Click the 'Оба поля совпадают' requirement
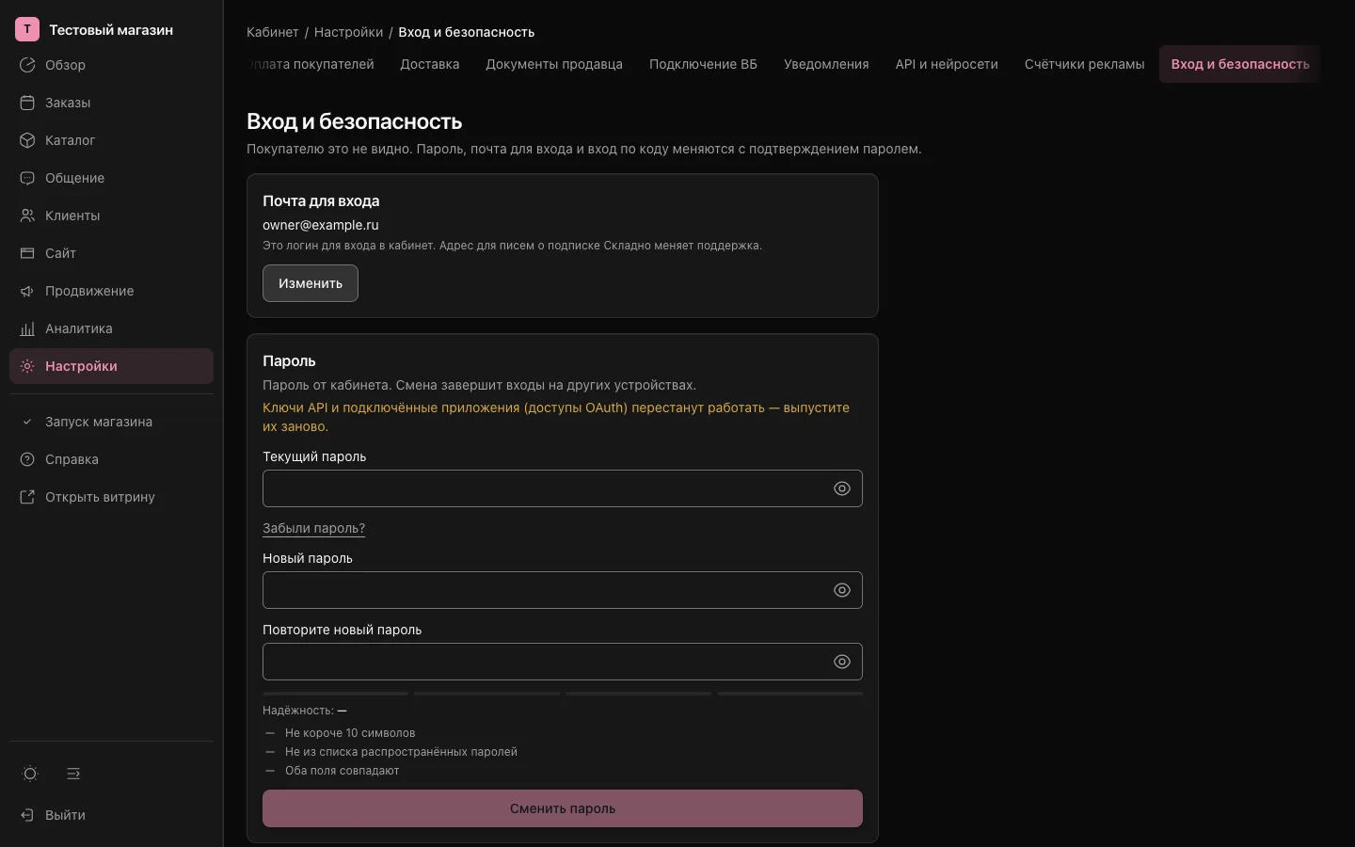Image resolution: width=1355 pixels, height=847 pixels. (x=343, y=771)
